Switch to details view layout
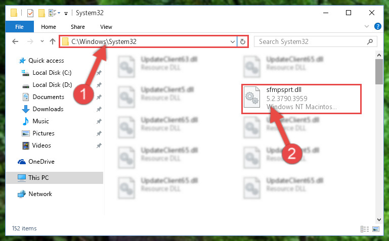389x241 pixels. 364,229
